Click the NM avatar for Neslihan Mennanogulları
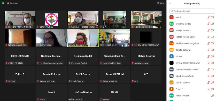The image size is (216, 101). 172,43
